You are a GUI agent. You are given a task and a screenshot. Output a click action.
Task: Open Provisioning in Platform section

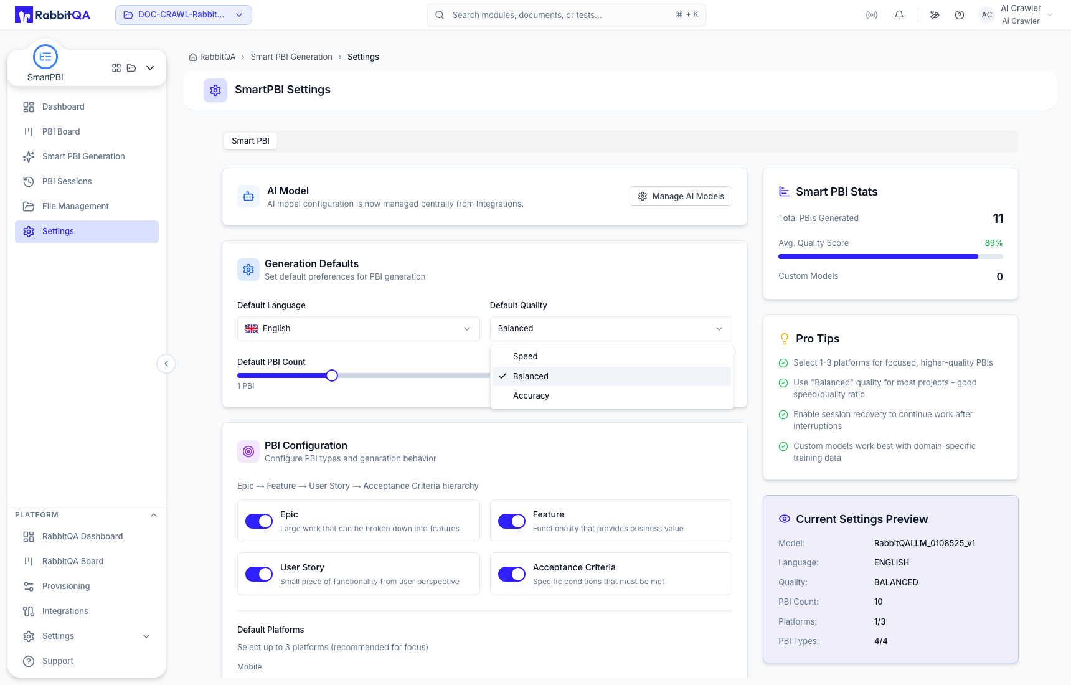(x=87, y=587)
